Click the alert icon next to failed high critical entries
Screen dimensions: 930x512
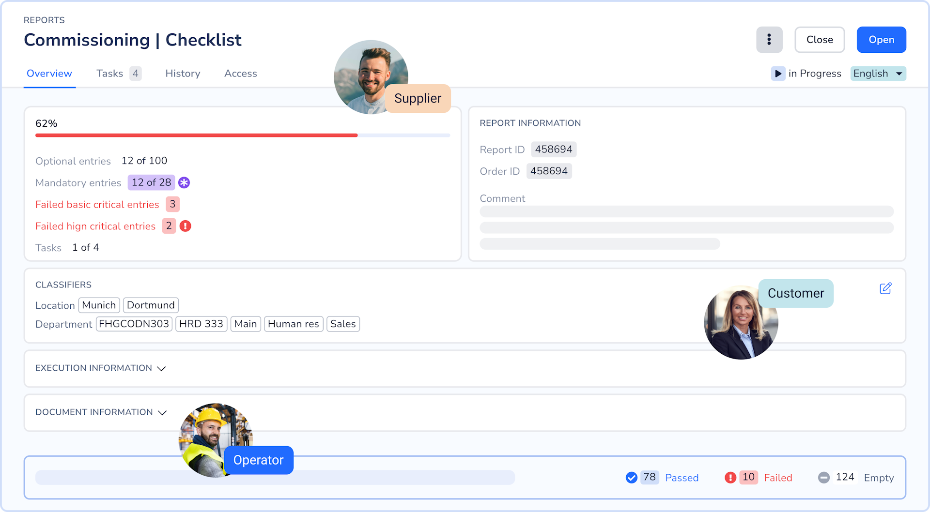pos(186,226)
